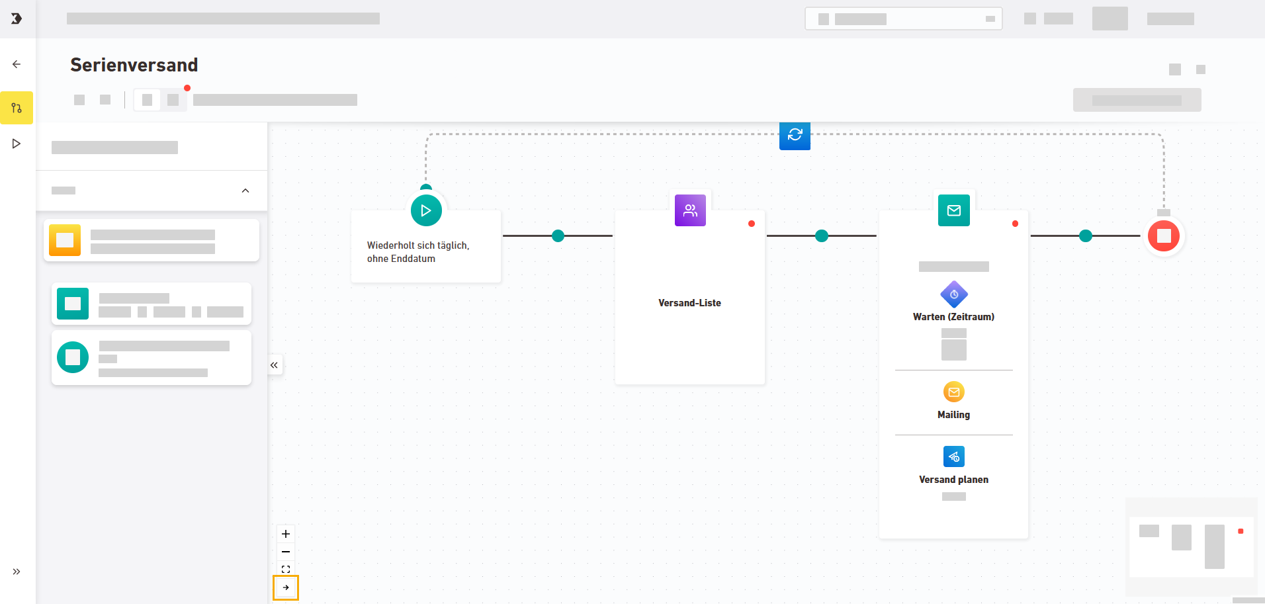
Task: Click the green mail envelope node icon
Action: click(953, 210)
